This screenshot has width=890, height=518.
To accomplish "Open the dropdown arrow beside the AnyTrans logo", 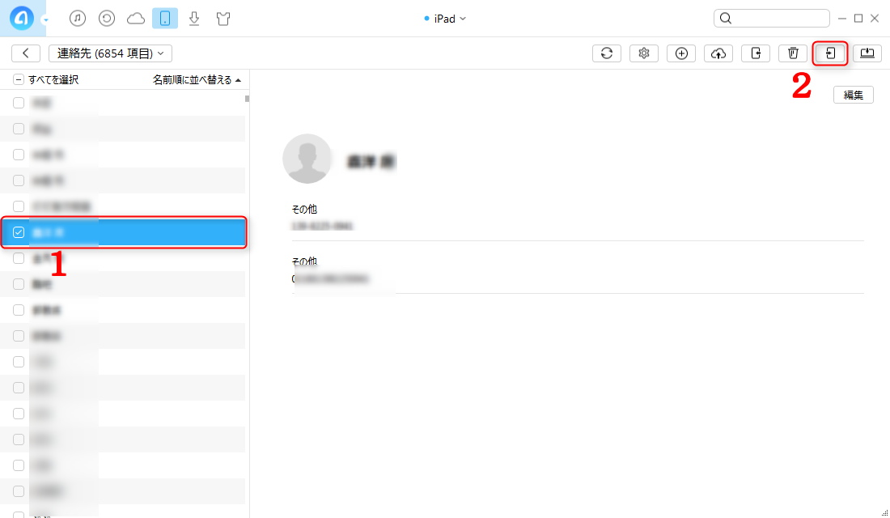I will [46, 20].
